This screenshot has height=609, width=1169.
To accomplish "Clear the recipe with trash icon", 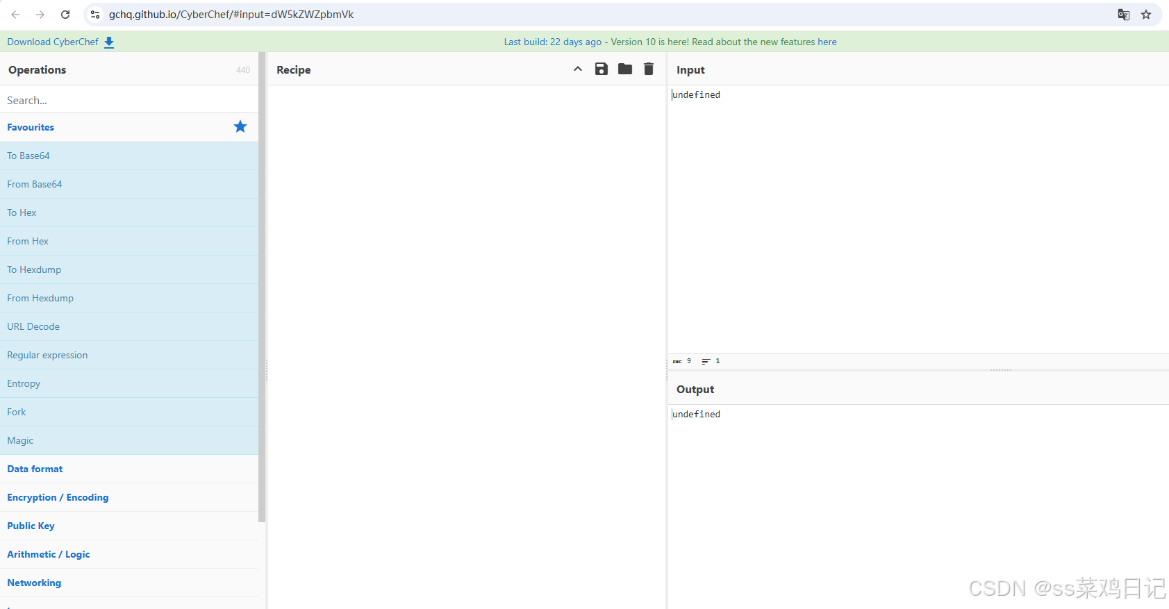I will click(x=649, y=69).
